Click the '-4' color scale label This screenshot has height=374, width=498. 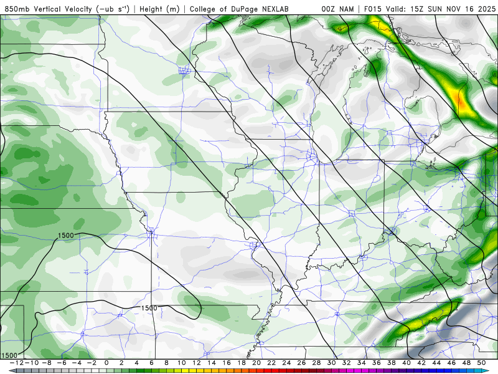pyautogui.click(x=76, y=363)
